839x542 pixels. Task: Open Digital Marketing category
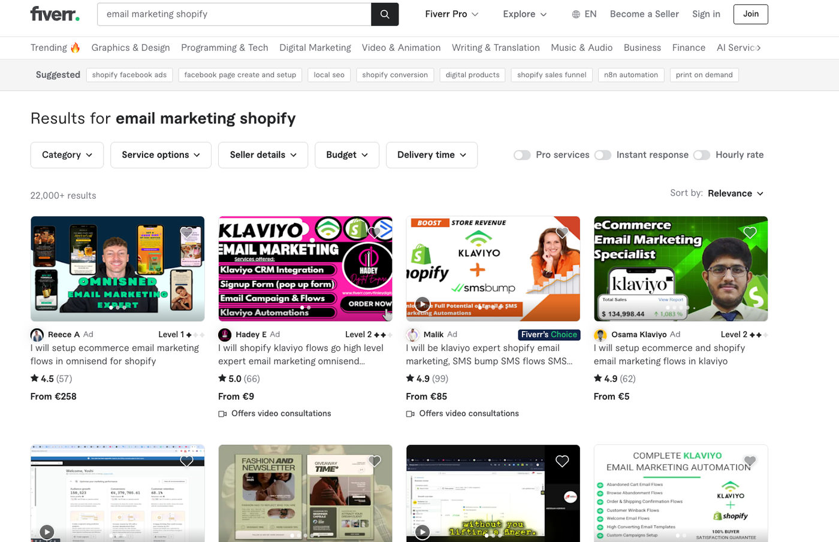click(315, 47)
